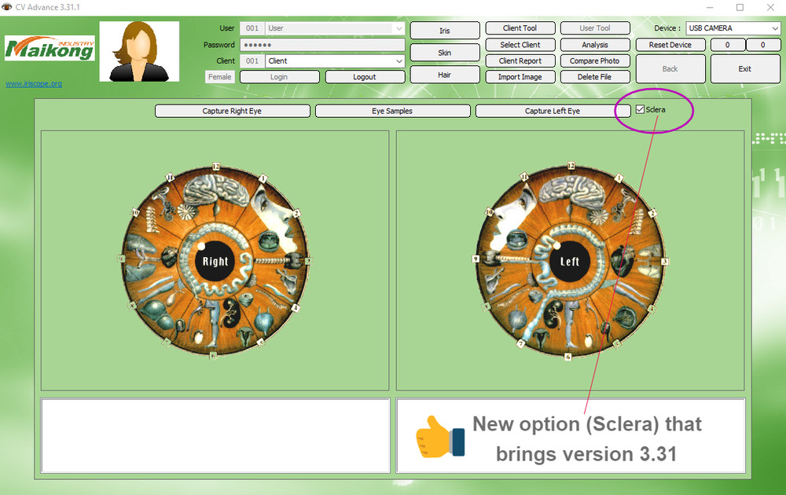Open the Client dropdown list
786x495 pixels.
pos(397,60)
